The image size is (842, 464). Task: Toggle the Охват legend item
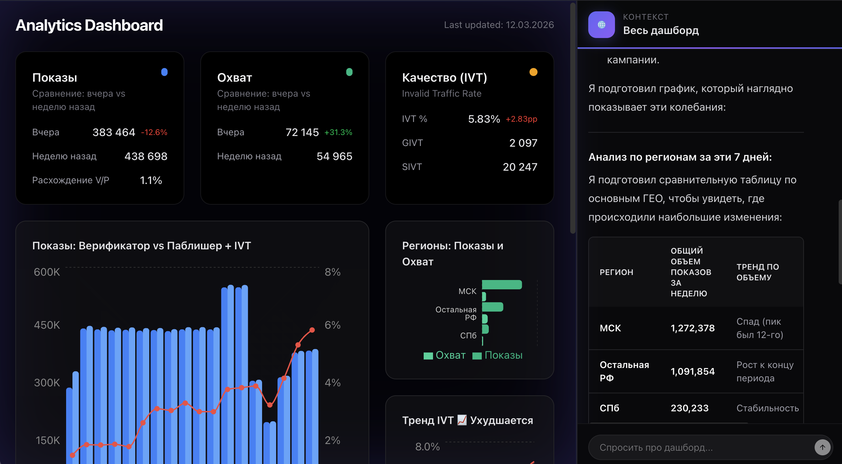point(450,355)
